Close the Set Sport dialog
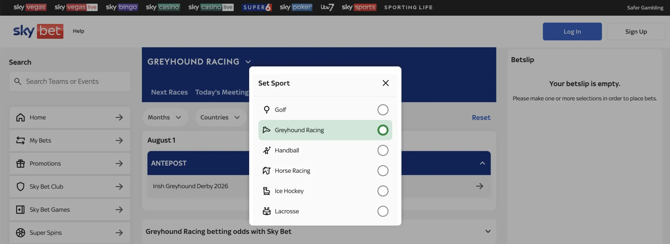 point(386,83)
